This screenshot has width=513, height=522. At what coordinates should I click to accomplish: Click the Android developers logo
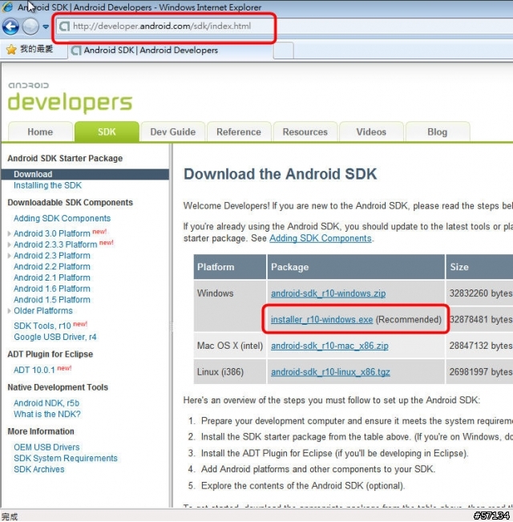70,97
